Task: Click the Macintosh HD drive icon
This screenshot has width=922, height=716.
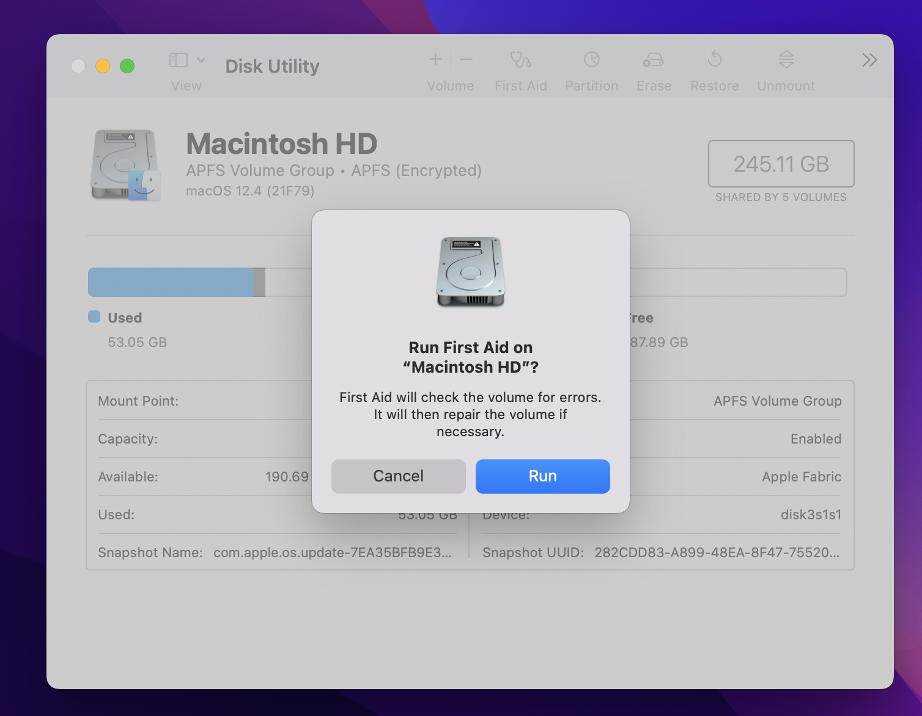Action: [126, 165]
